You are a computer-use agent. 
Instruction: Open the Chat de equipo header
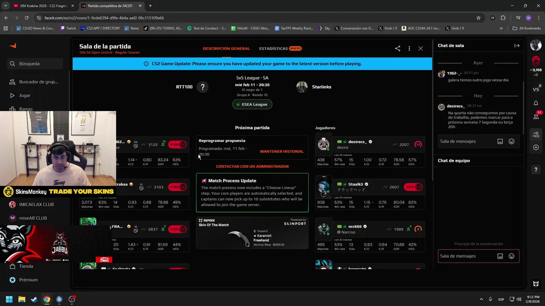click(454, 161)
